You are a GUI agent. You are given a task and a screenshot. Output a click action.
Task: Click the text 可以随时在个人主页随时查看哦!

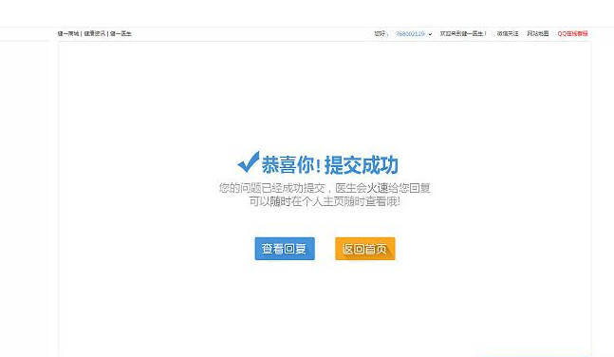tap(325, 201)
